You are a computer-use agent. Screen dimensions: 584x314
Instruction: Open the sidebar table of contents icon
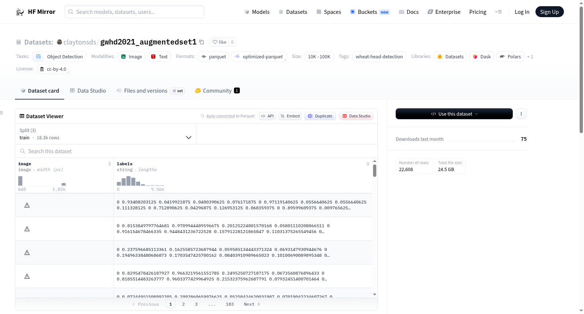(1, 113)
